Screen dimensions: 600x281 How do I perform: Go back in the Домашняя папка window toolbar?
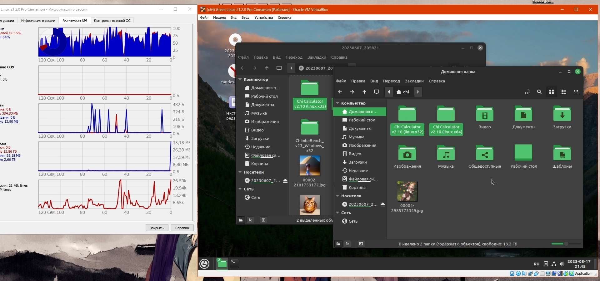[x=340, y=92]
